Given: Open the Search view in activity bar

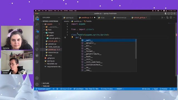Looking at the screenshot, I should (x=37, y=24).
